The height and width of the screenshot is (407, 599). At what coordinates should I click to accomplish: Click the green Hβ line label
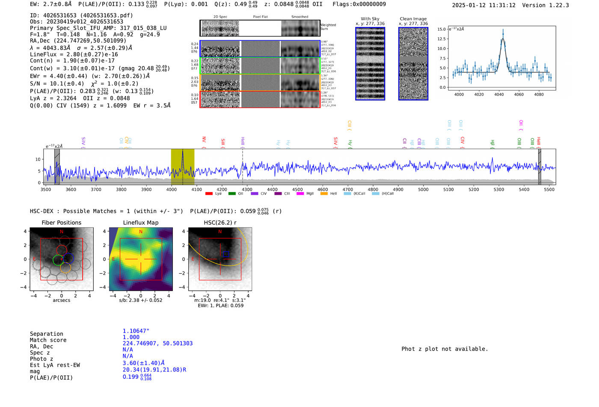click(x=492, y=144)
